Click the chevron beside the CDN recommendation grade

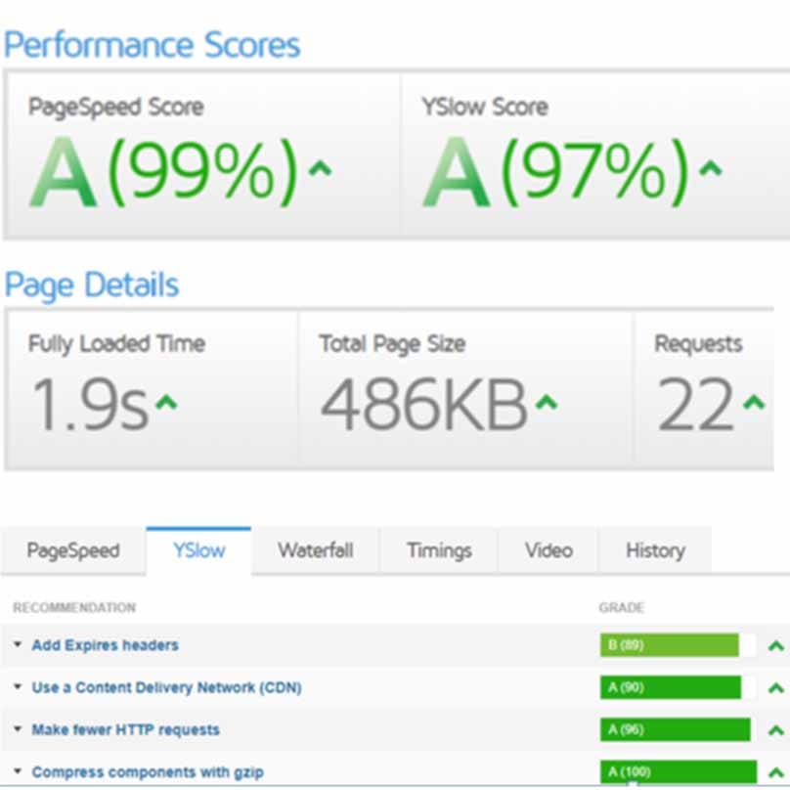(x=777, y=687)
